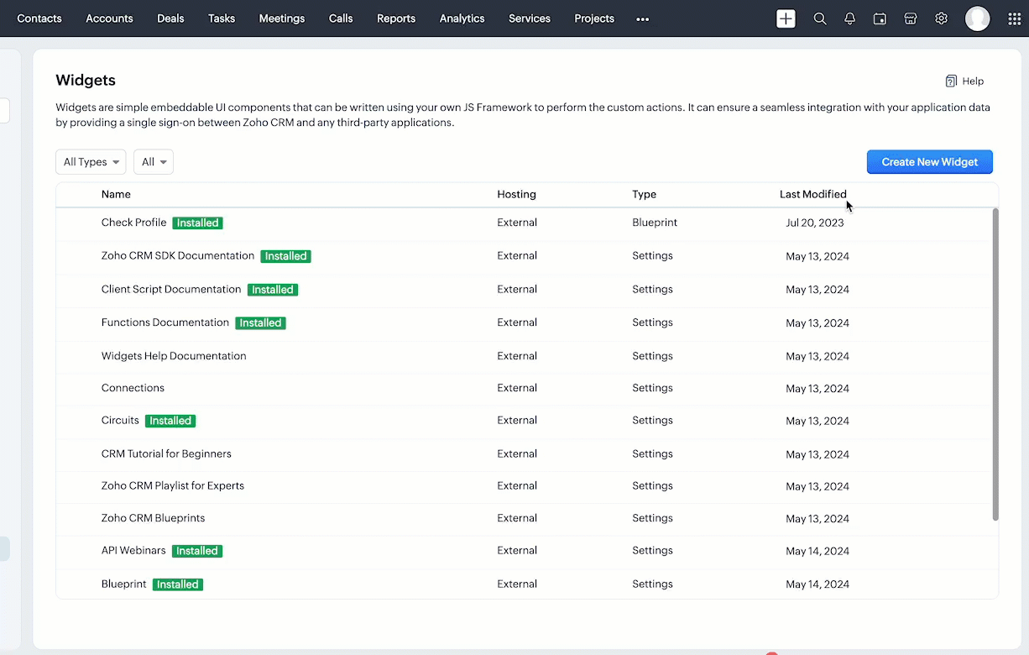This screenshot has height=655, width=1029.
Task: Open the Connections widget
Action: pyautogui.click(x=133, y=388)
